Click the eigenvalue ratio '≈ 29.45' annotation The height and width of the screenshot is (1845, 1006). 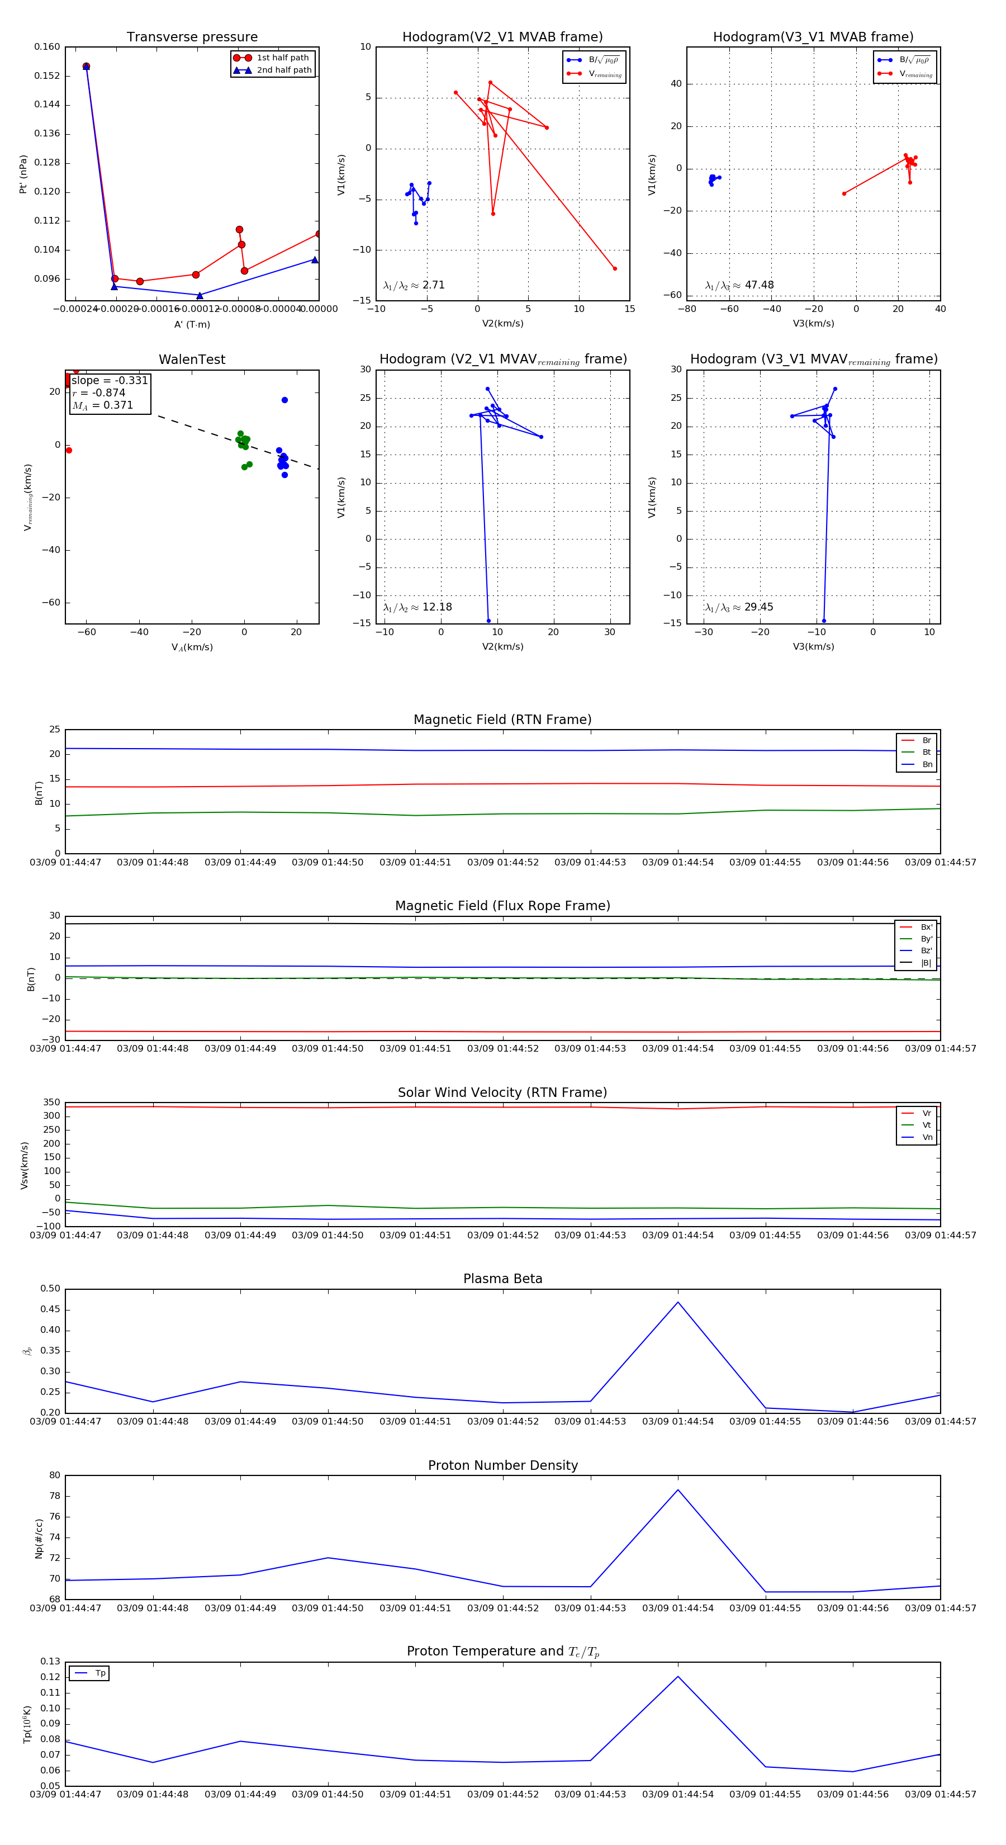[739, 607]
